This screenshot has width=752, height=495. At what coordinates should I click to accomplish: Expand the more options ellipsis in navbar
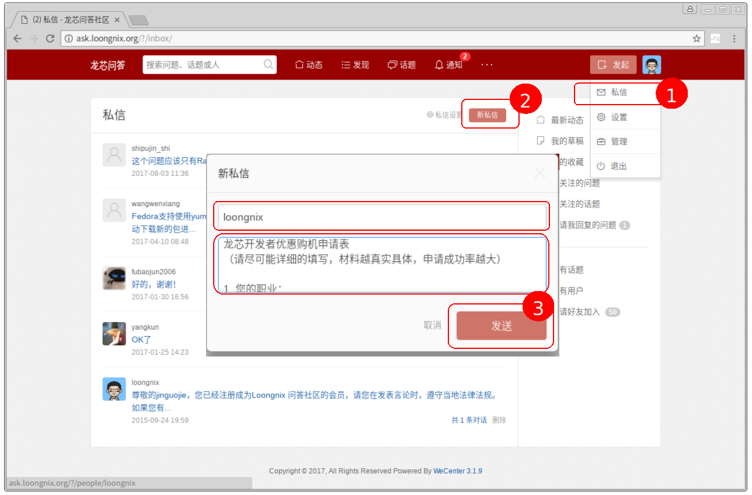487,65
